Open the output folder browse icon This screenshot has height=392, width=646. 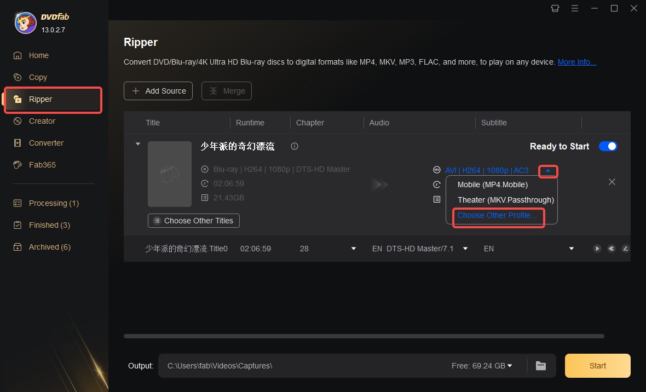tap(541, 366)
